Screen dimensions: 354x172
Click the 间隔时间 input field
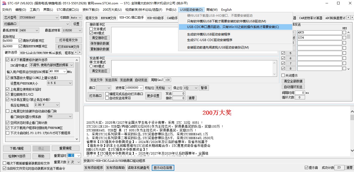click(x=300, y=93)
